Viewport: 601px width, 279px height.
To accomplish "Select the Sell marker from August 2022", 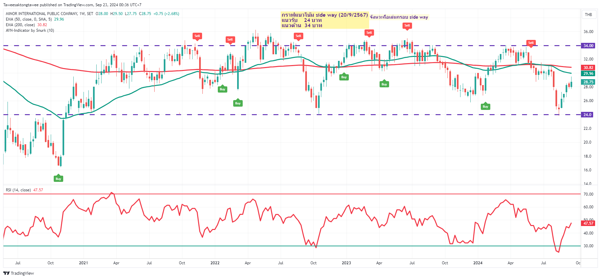I will coord(298,36).
